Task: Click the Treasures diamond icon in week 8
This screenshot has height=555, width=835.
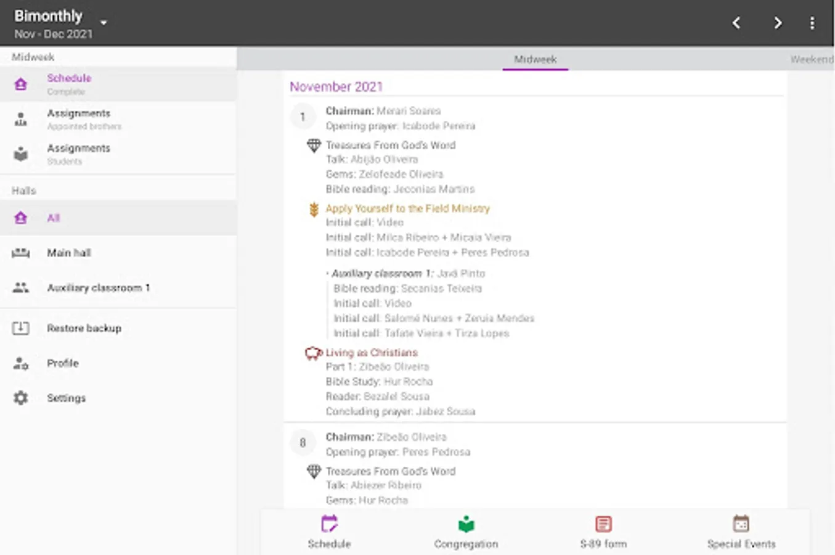Action: (314, 472)
